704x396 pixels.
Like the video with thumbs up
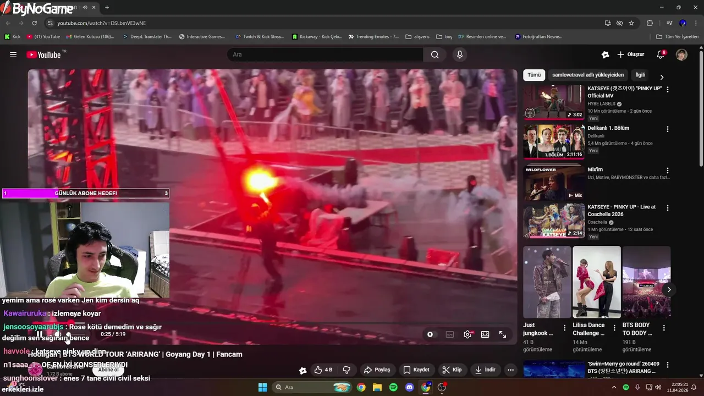click(x=323, y=370)
